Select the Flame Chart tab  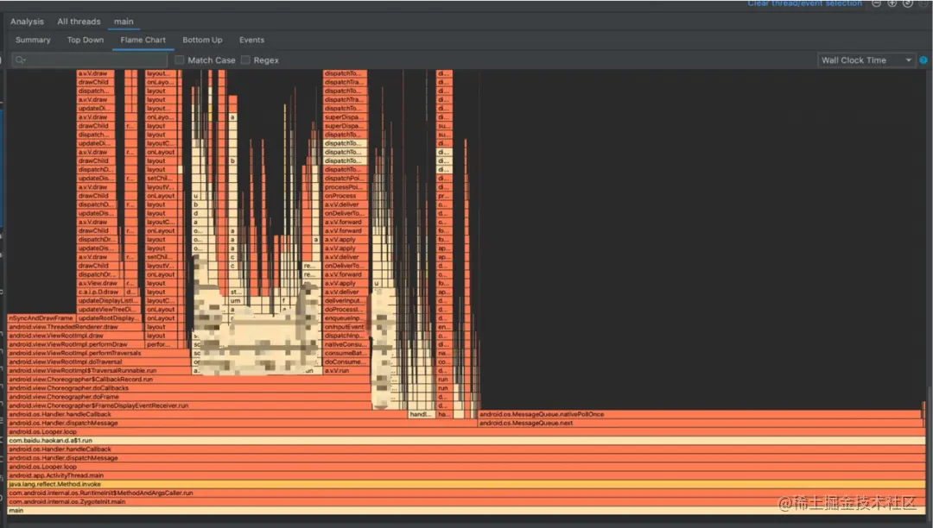point(143,40)
